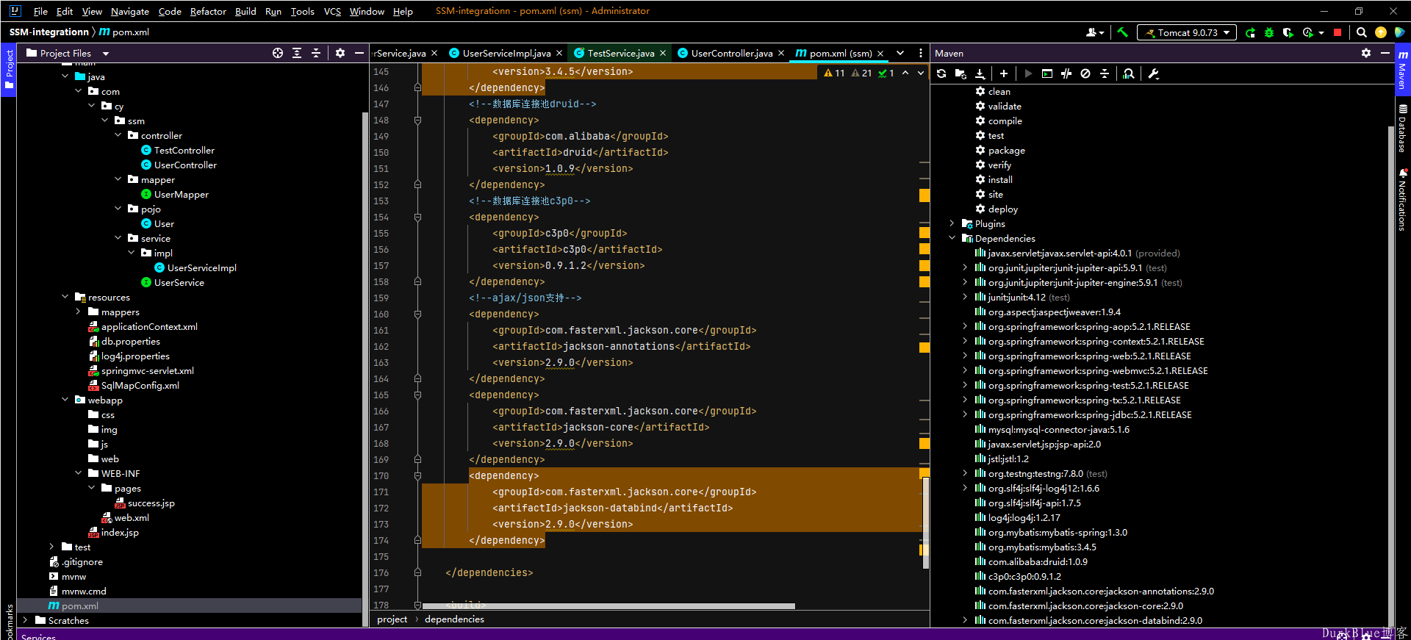This screenshot has height=640, width=1411.
Task: Click the editor vertical scrollbar thumb
Action: (926, 522)
